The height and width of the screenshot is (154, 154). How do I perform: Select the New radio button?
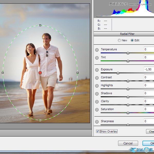tap(119, 40)
